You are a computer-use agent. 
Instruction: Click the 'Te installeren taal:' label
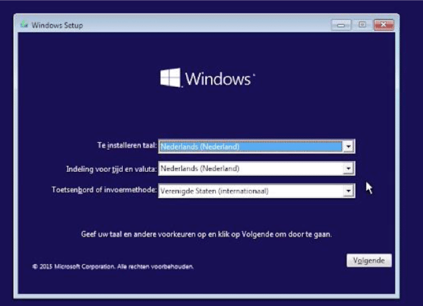(127, 146)
